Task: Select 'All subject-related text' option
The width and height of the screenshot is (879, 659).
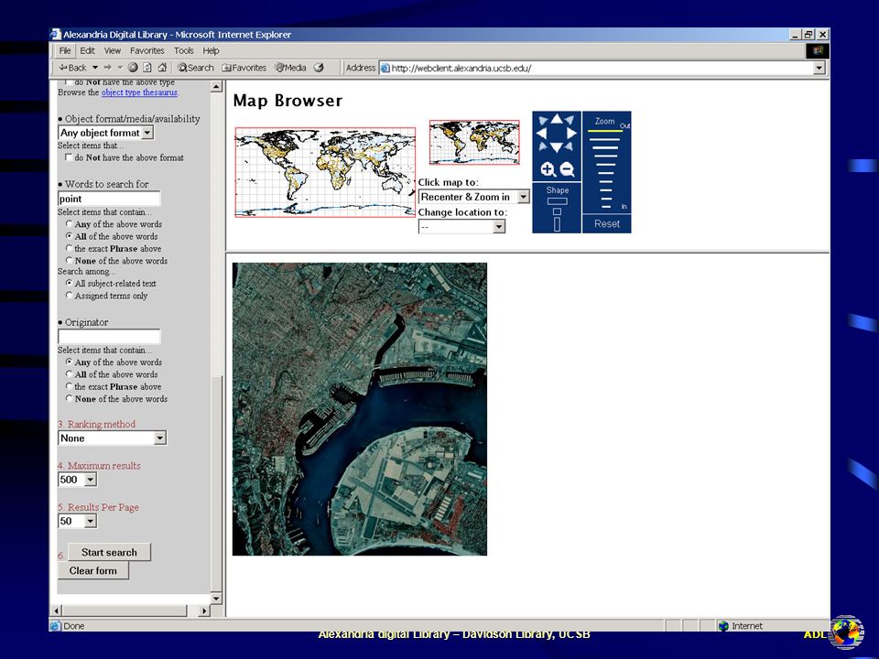Action: pos(69,283)
